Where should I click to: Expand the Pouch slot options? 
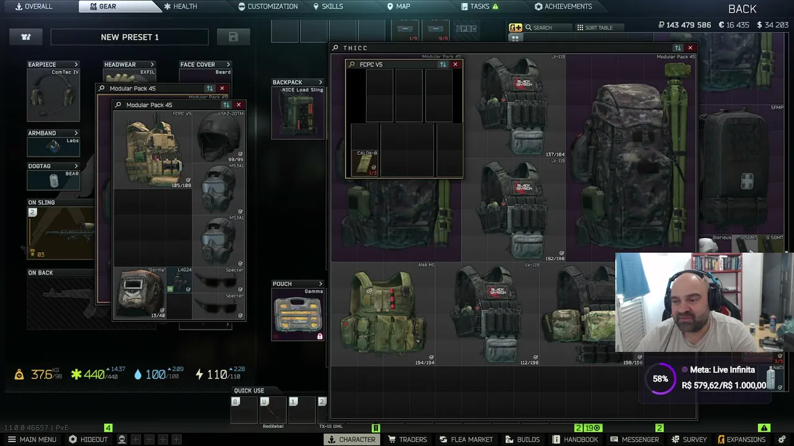(x=320, y=284)
